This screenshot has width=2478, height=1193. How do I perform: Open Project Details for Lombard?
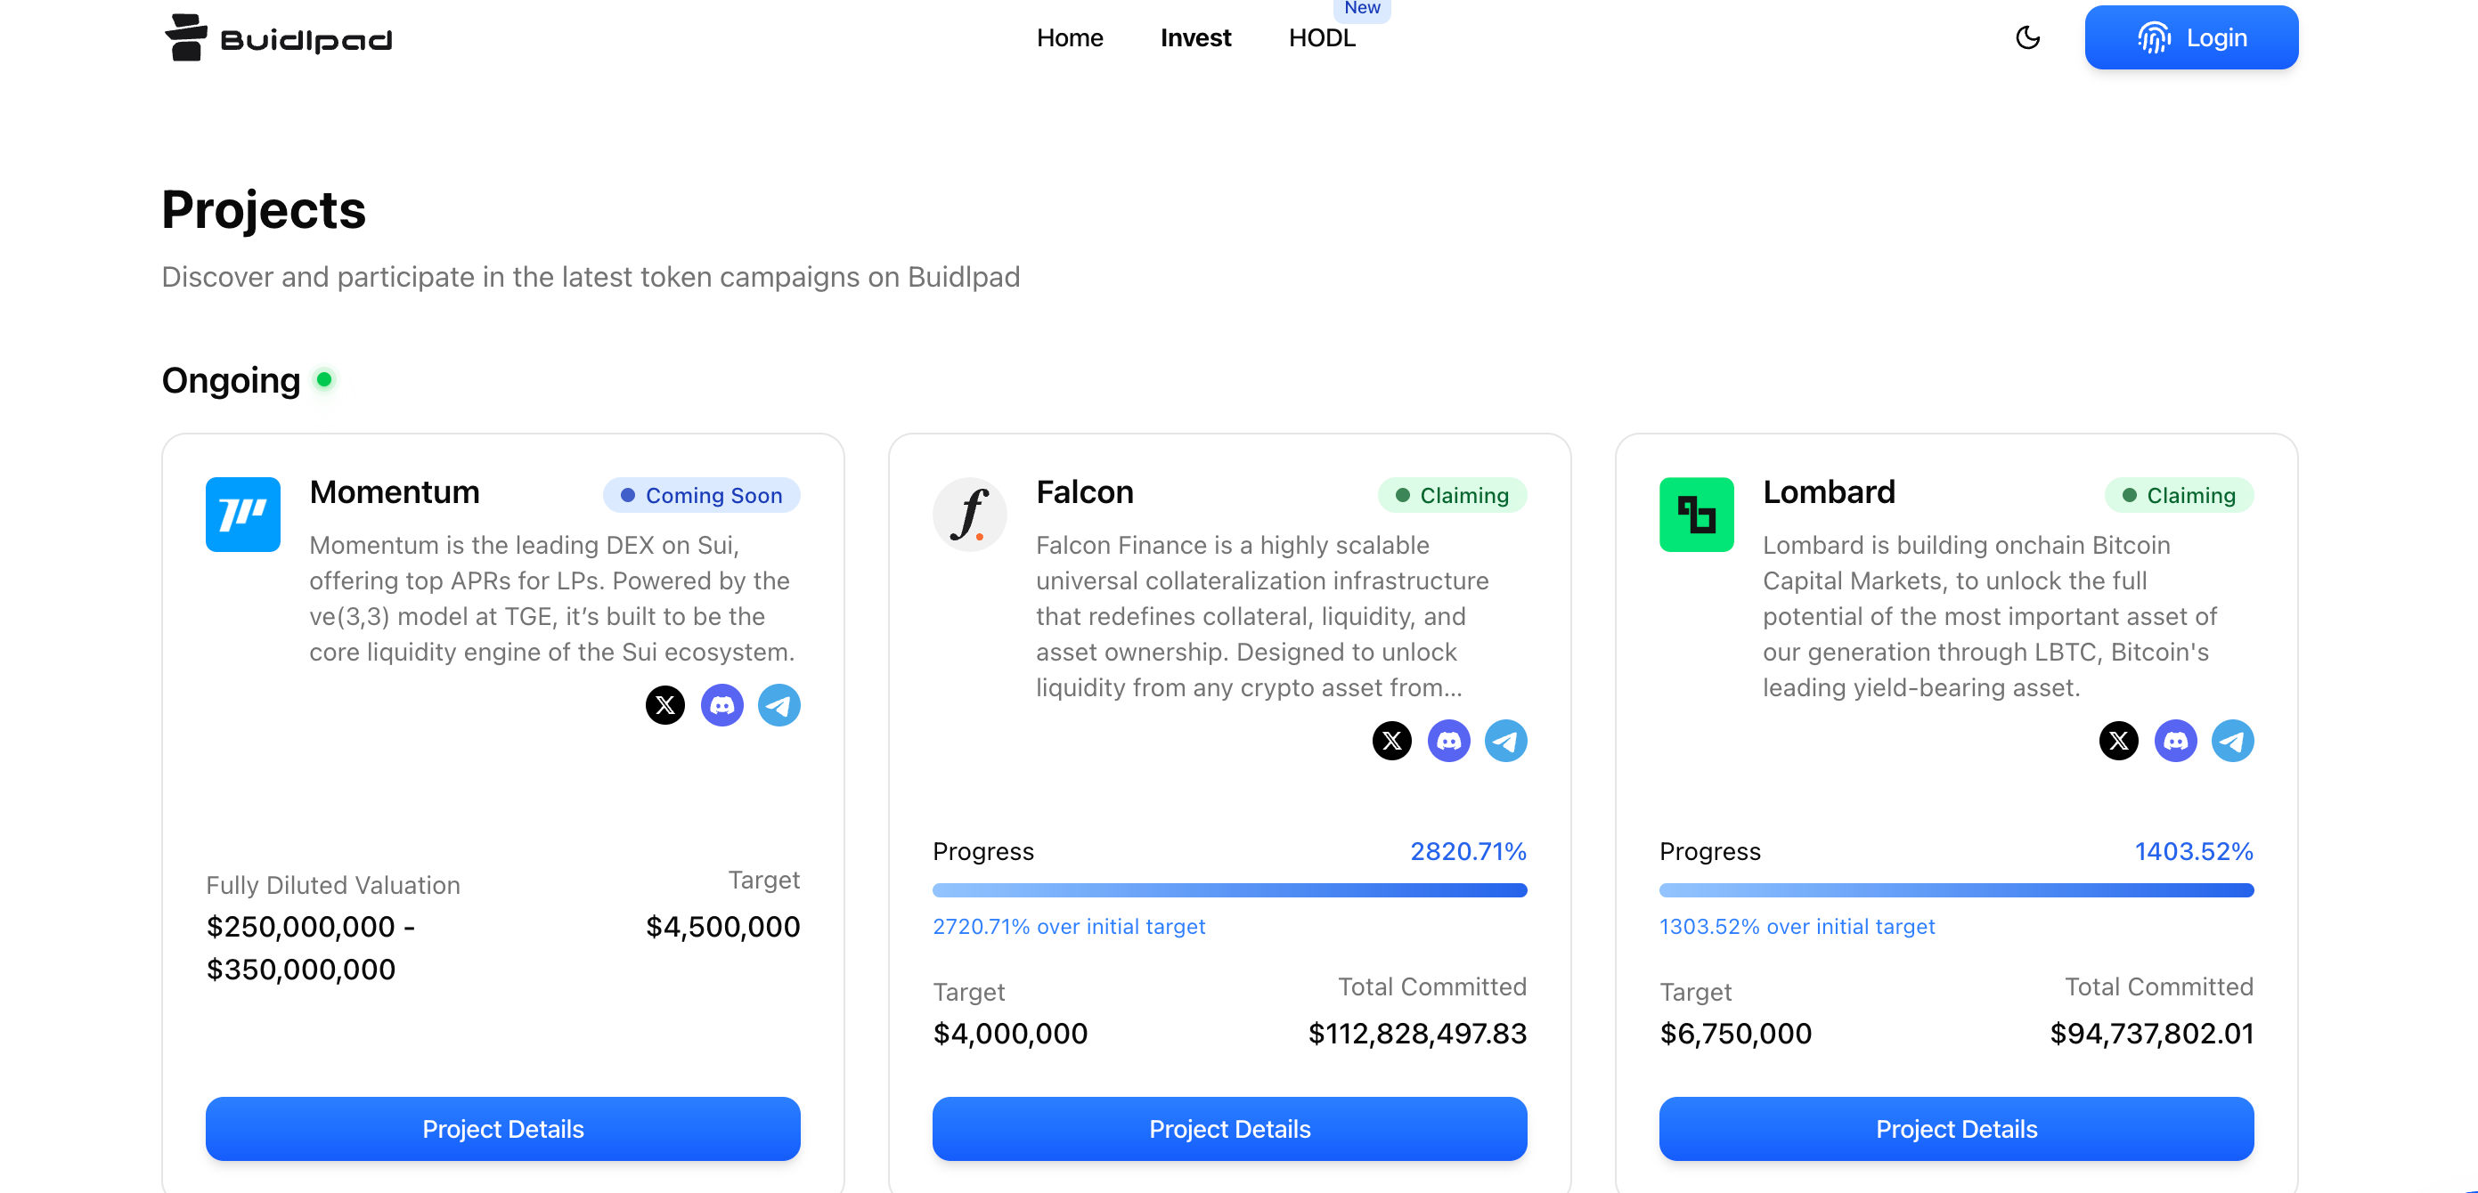(x=1956, y=1129)
